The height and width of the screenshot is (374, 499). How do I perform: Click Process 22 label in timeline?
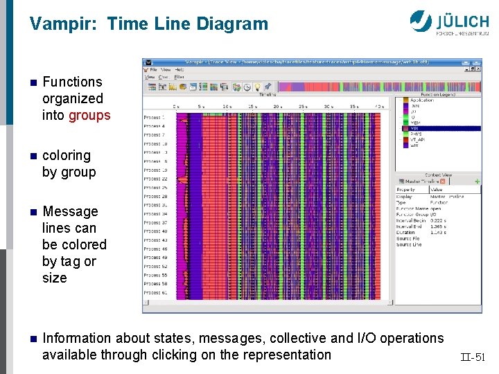coord(155,179)
